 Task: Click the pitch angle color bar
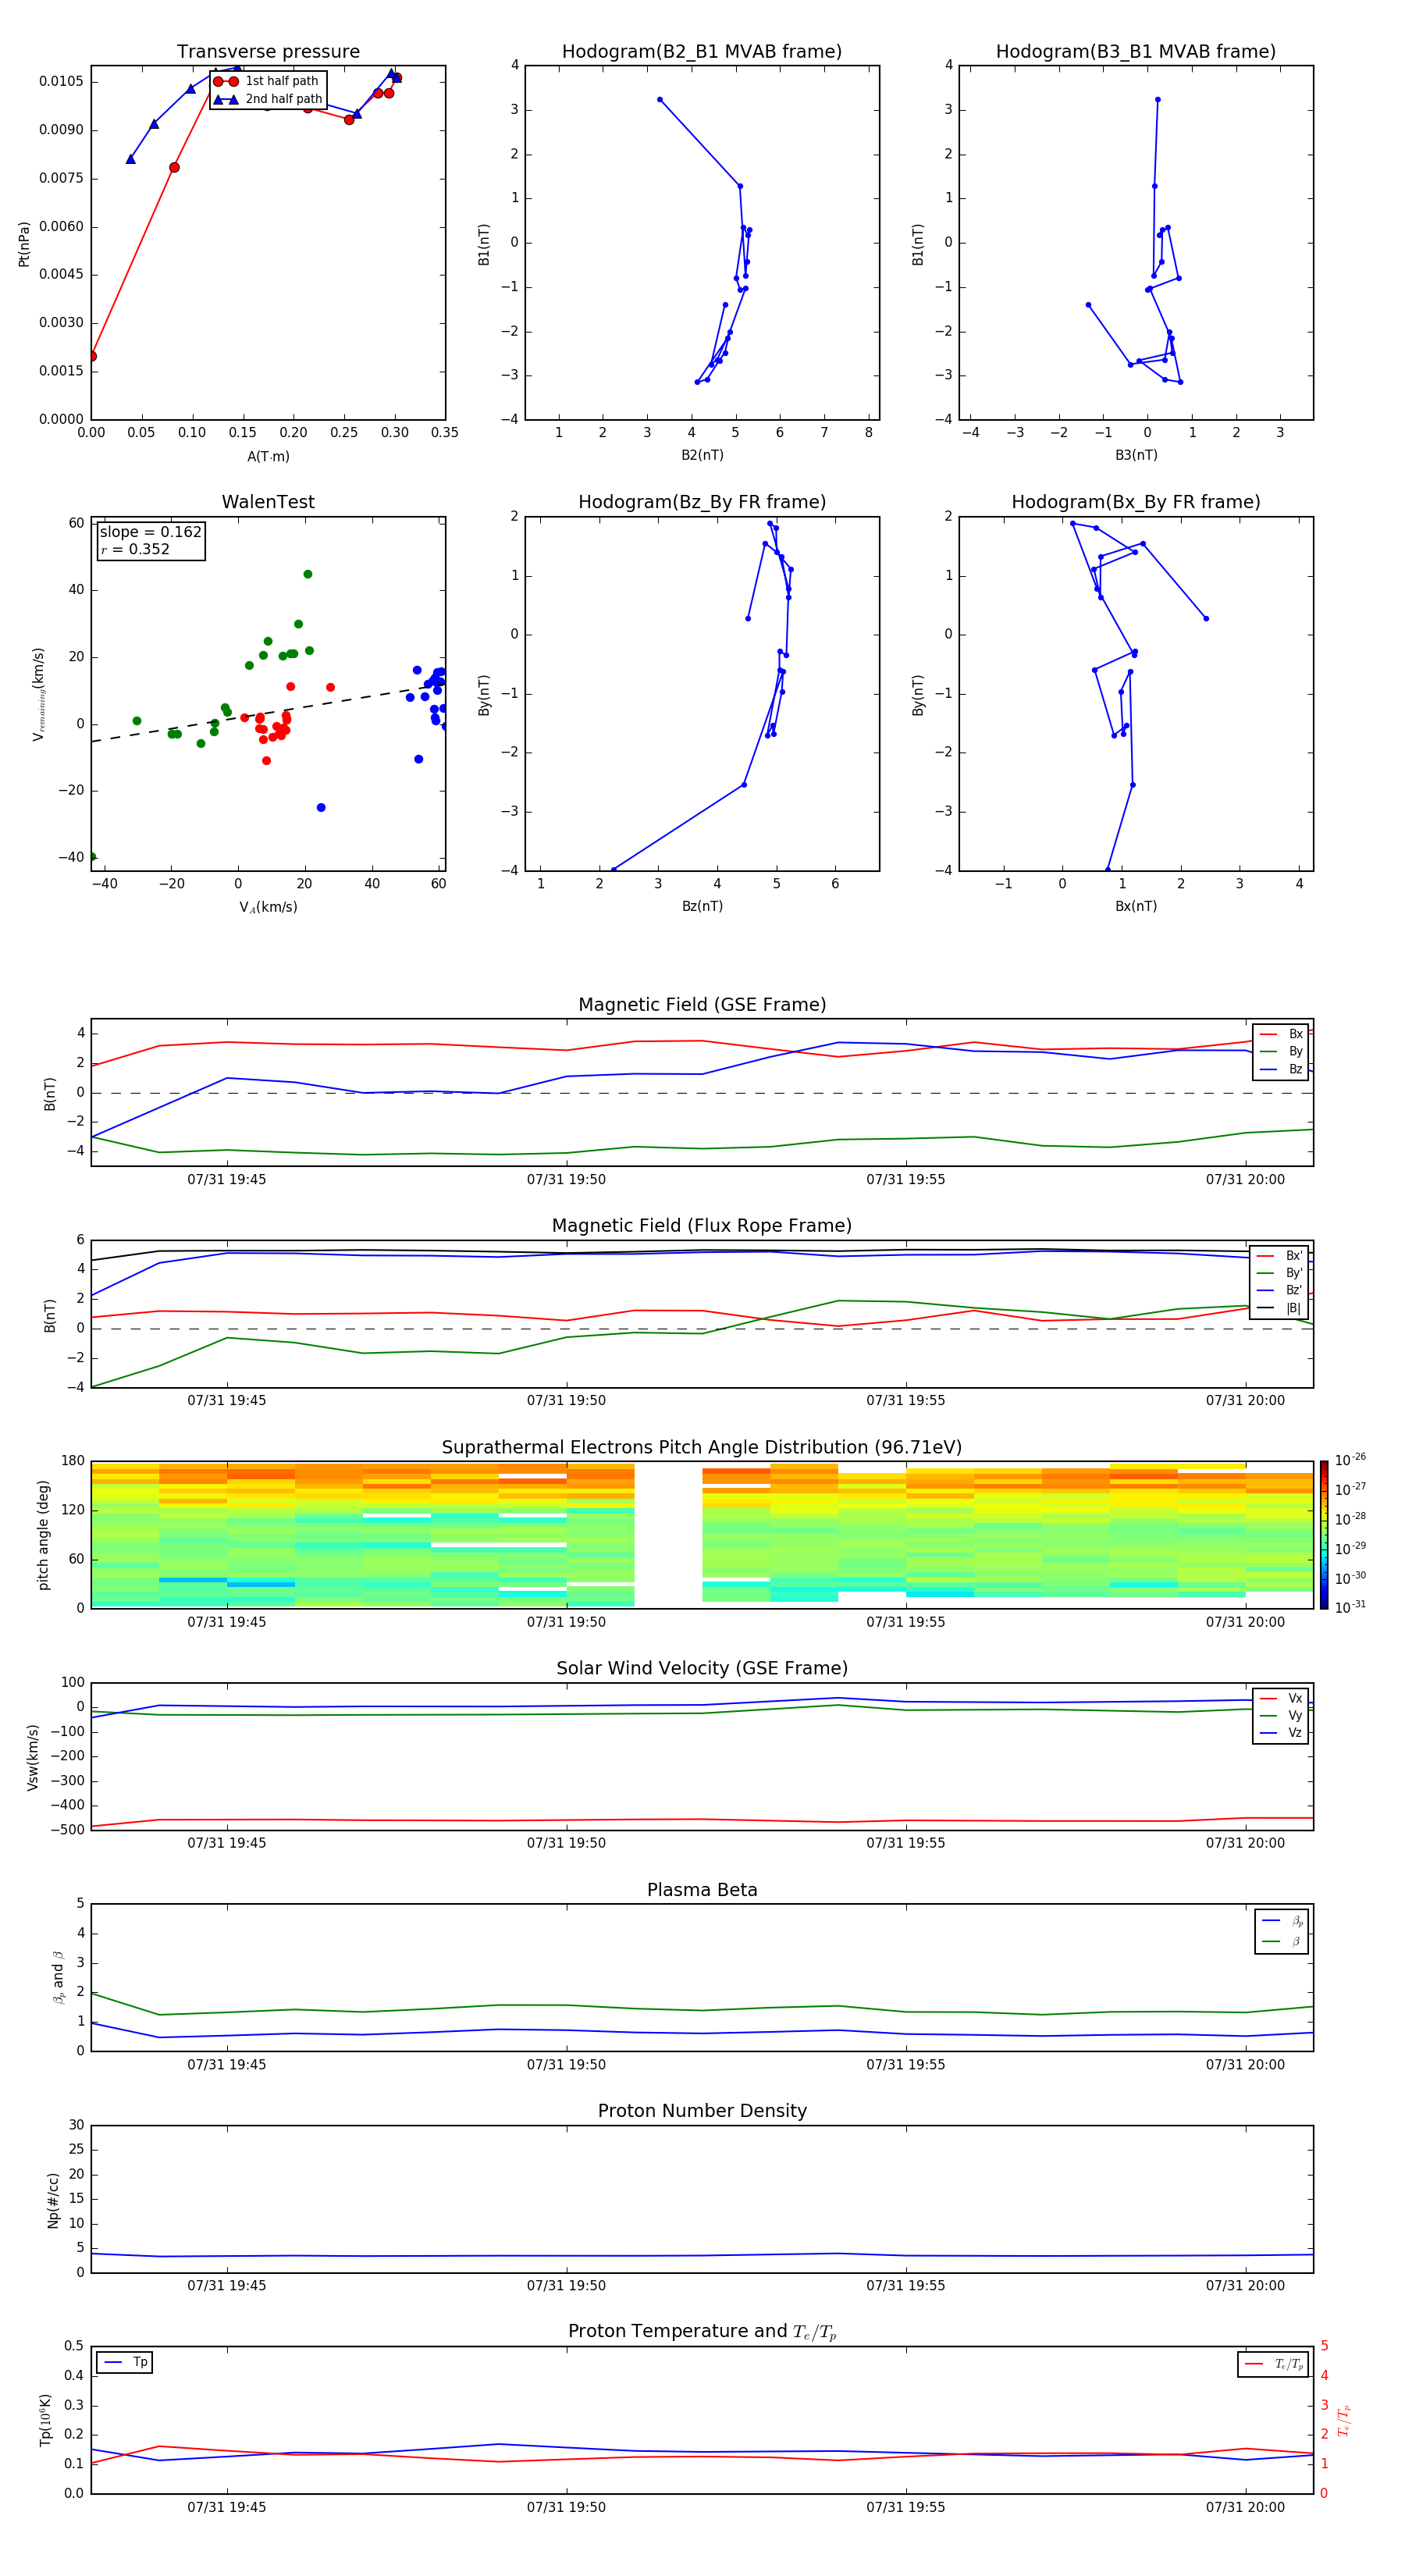(x=1323, y=1535)
